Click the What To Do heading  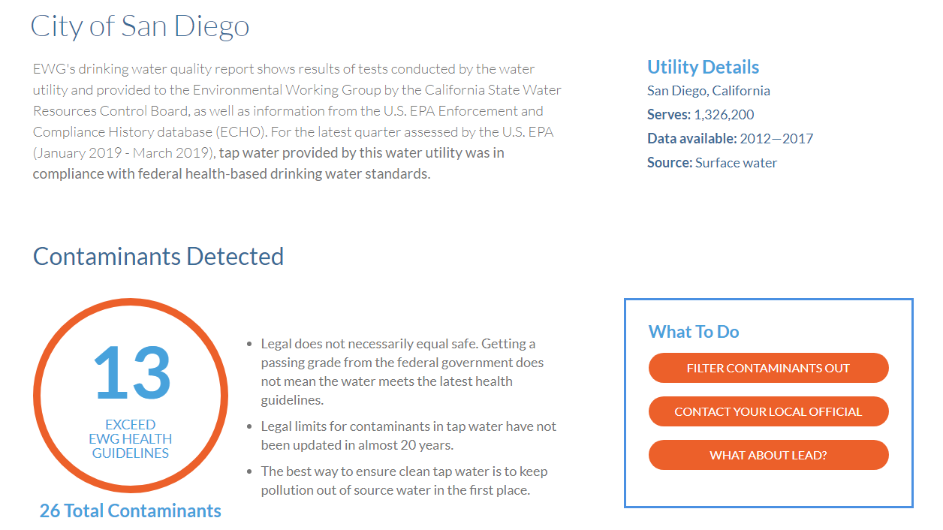tap(694, 332)
